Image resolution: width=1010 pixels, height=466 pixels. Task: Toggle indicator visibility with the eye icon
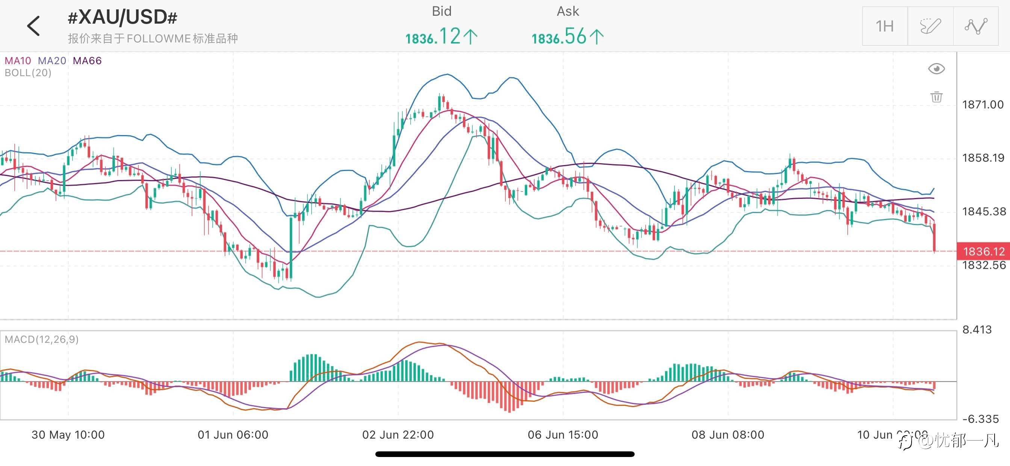[936, 69]
